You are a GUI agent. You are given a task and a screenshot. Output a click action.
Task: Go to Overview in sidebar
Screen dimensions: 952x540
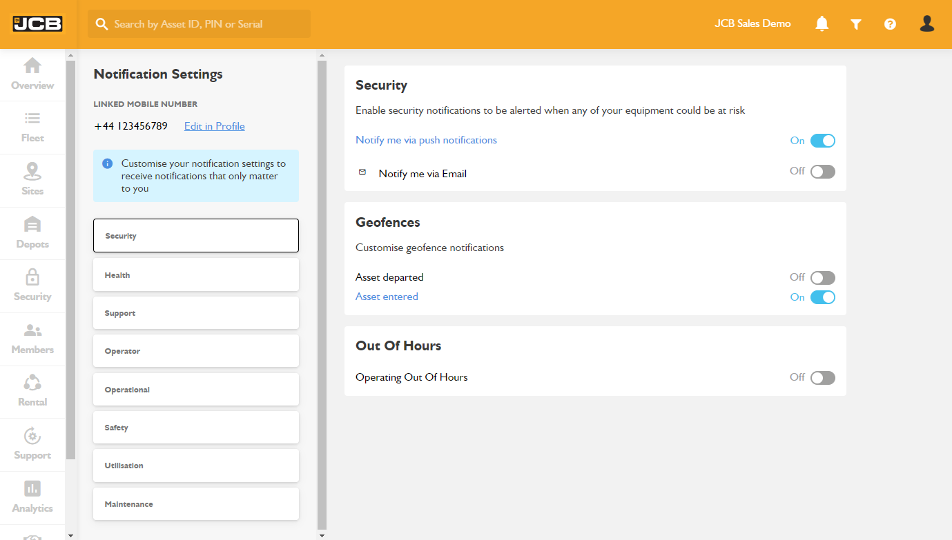tap(32, 74)
